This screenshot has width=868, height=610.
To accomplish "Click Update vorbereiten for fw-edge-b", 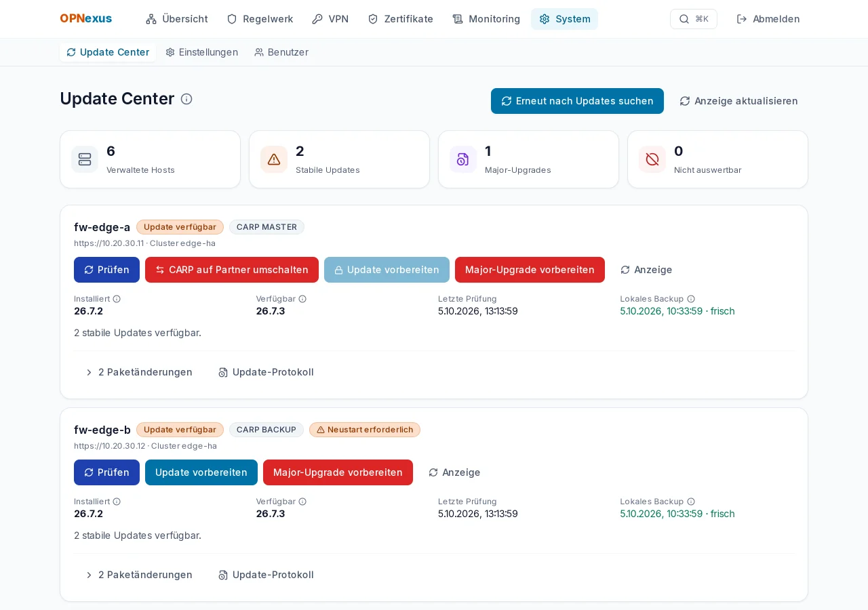I will [201, 472].
